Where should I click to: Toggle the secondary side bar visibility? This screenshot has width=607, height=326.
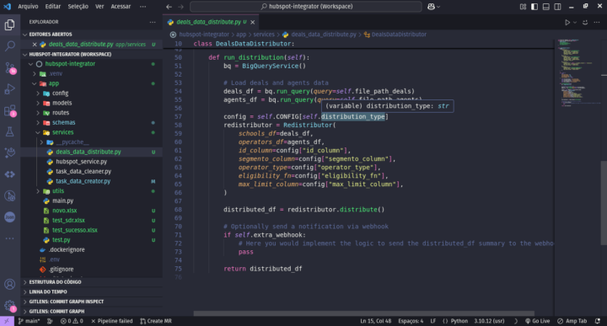click(x=557, y=7)
